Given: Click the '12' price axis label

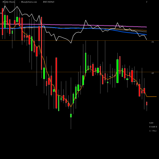Looking at the screenshot, I should tap(152, 73).
